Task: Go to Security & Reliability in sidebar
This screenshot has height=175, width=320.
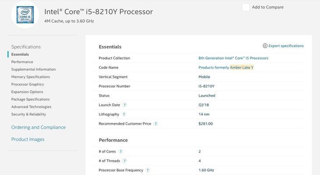Action: (x=28, y=114)
